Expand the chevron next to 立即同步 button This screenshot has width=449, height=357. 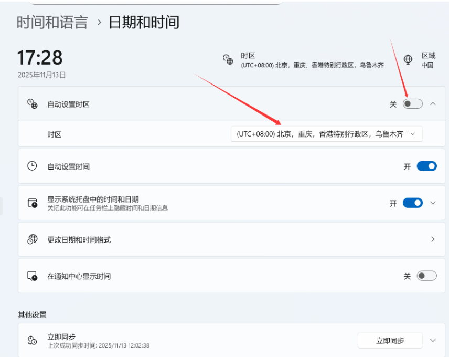433,340
